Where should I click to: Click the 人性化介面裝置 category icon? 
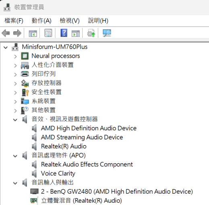click(x=25, y=65)
